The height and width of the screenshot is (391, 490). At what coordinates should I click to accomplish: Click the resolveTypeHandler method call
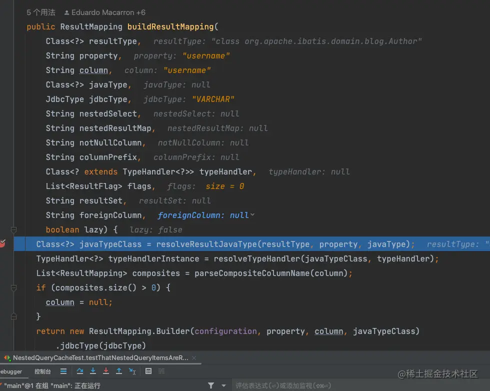point(257,259)
